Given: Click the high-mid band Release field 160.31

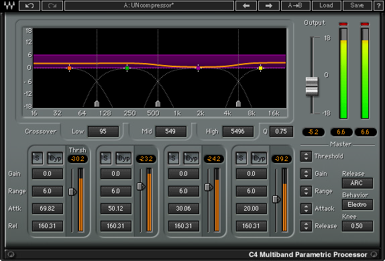Looking at the screenshot, I should click(x=183, y=226).
